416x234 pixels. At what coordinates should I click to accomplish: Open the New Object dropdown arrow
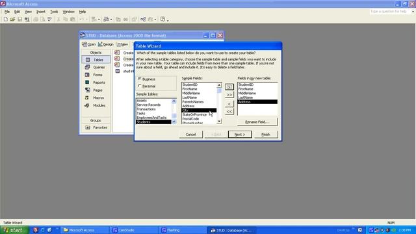pos(155,19)
